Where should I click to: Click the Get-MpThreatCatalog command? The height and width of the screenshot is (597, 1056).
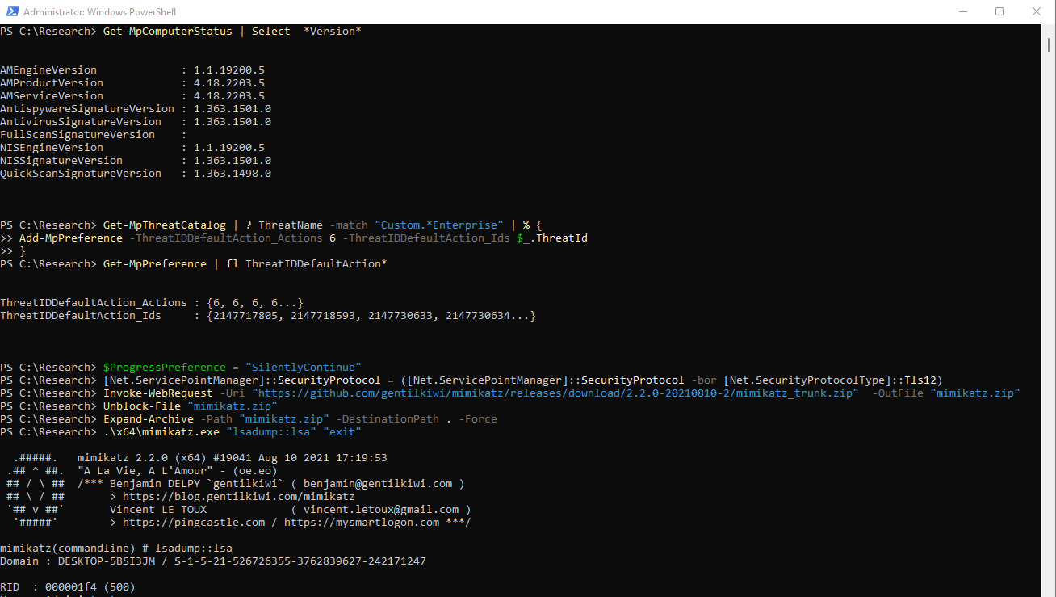165,225
